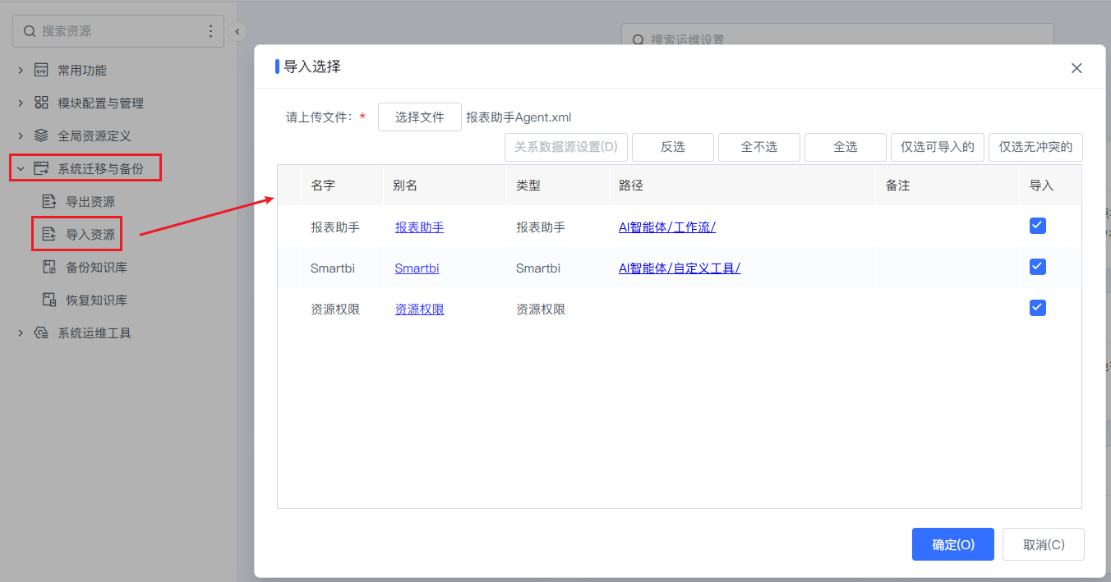Select the 模块配置与管理 menu label
This screenshot has height=582, width=1111.
click(x=100, y=103)
